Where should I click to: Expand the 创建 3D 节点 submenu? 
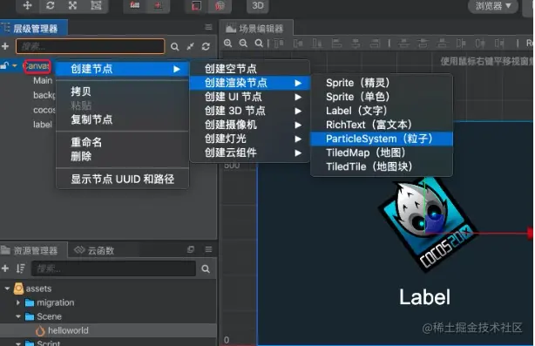pyautogui.click(x=250, y=111)
